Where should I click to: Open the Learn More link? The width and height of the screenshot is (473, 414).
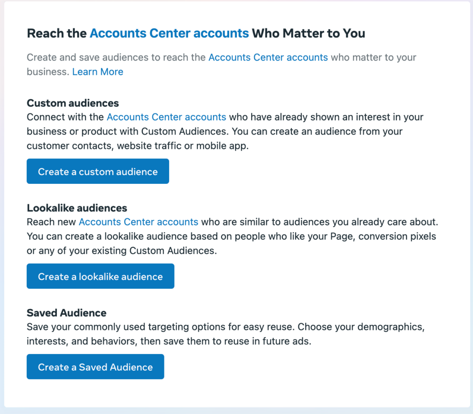(97, 72)
